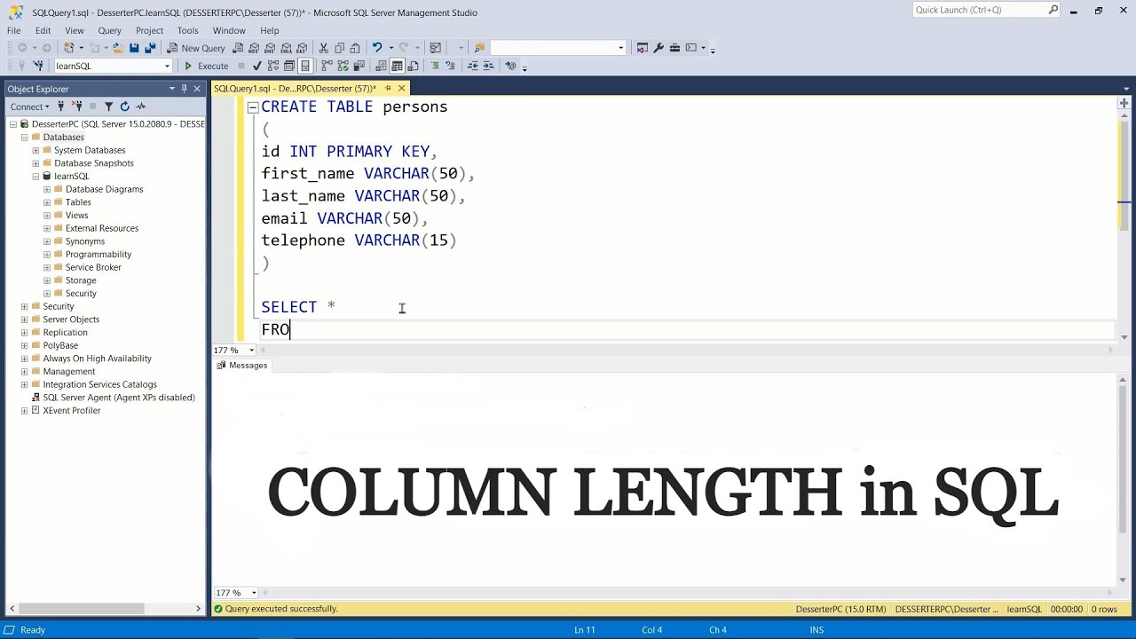
Task: Open the Undo history dropdown arrow
Action: pos(390,48)
